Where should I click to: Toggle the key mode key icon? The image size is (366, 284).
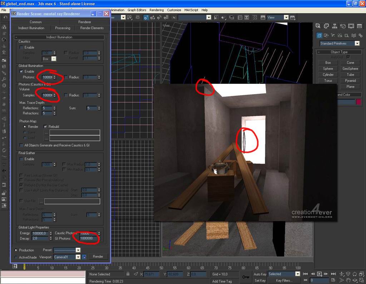[246, 277]
